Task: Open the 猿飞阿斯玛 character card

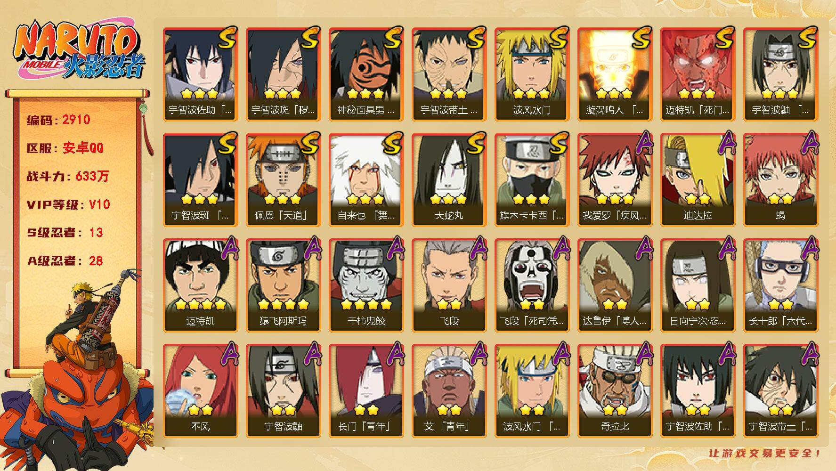Action: (x=283, y=285)
